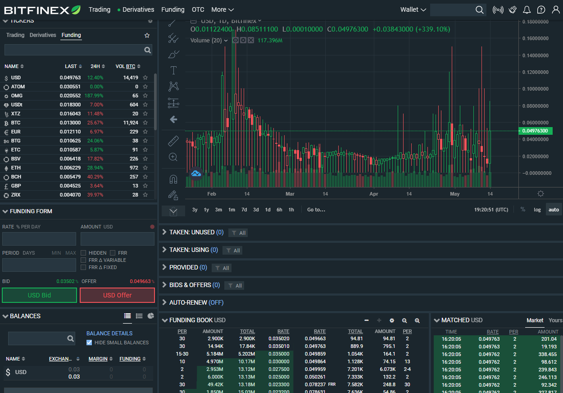Switch Matched panel to Yours tab
Viewport: 563px width, 393px height.
(x=555, y=320)
